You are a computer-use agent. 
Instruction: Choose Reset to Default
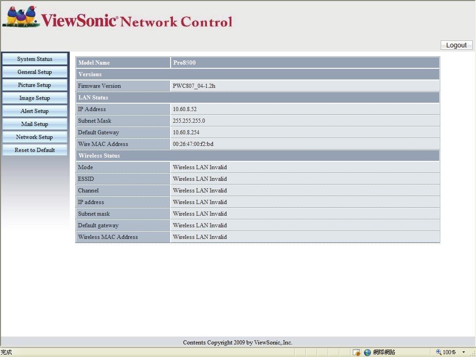click(34, 150)
